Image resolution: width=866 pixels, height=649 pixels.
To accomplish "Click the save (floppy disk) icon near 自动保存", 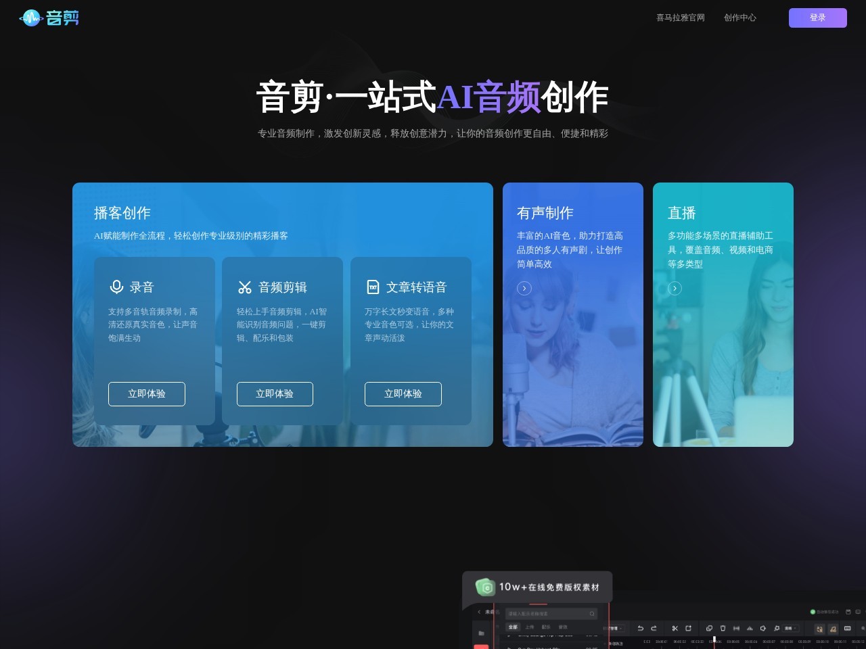I will 848,612.
